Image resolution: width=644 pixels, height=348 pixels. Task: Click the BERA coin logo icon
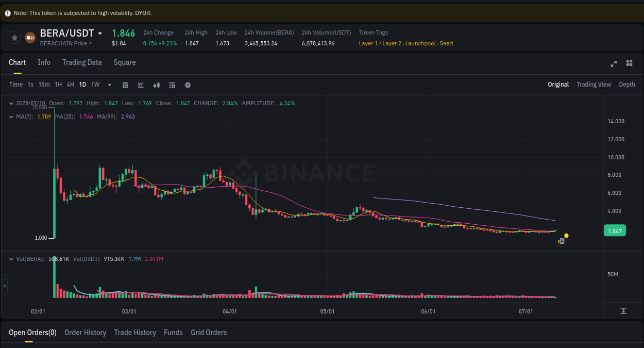(29, 37)
